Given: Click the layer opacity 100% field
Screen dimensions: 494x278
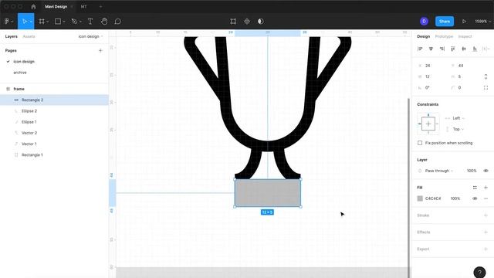Looking at the screenshot, I should (x=472, y=171).
